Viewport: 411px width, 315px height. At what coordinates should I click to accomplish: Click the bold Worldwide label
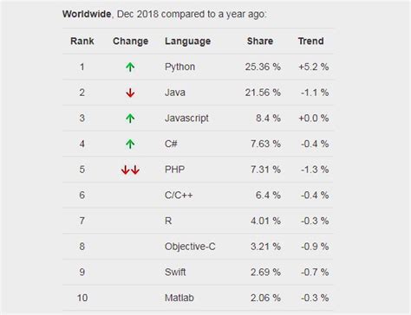[x=87, y=14]
